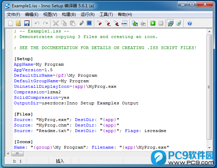Click the Pause toolbar icon

tap(161, 23)
